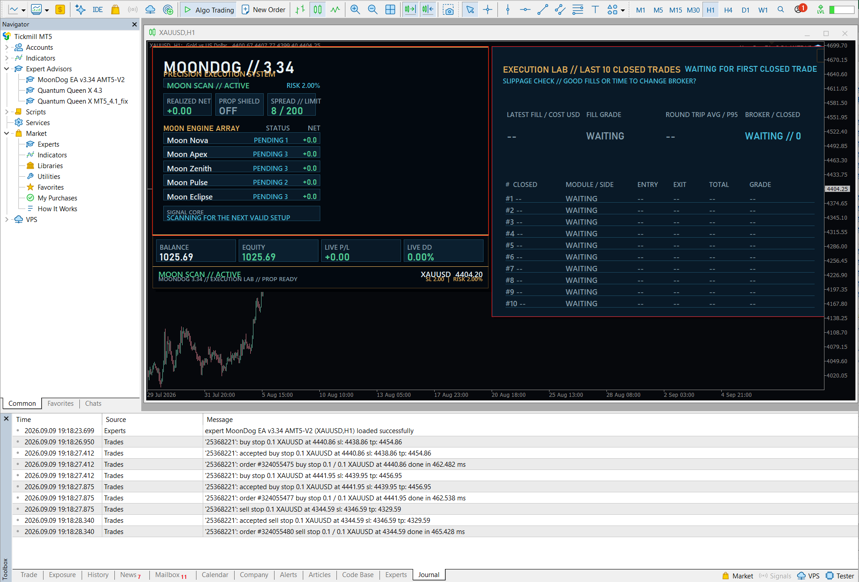Click the green LVL arrow icon

820,9
